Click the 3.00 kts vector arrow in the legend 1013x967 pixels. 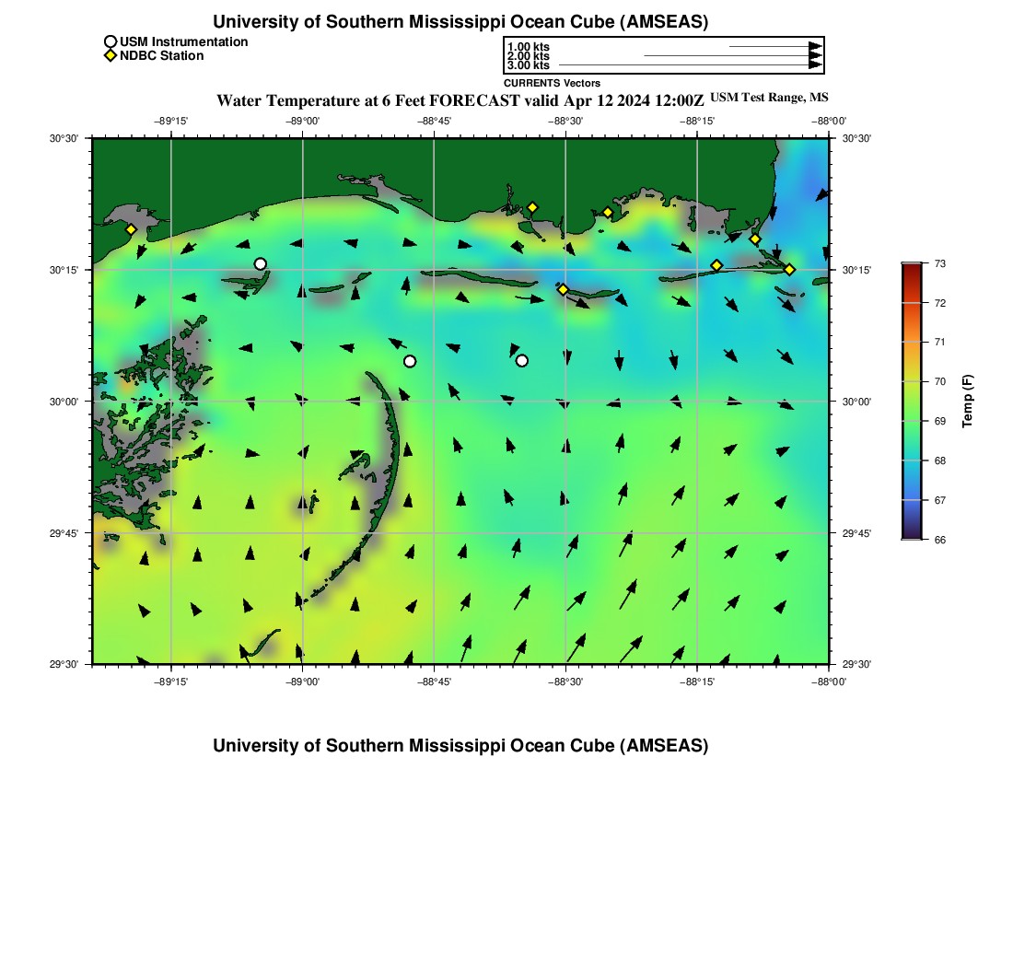point(690,65)
